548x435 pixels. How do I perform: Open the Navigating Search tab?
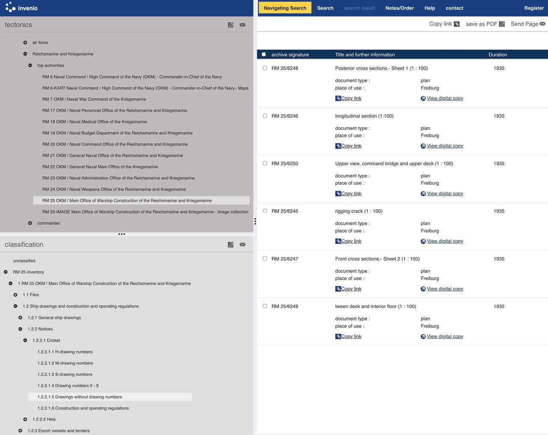(x=285, y=8)
